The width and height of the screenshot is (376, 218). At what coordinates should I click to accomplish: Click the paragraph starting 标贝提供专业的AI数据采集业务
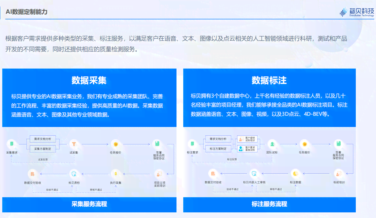tap(87, 105)
